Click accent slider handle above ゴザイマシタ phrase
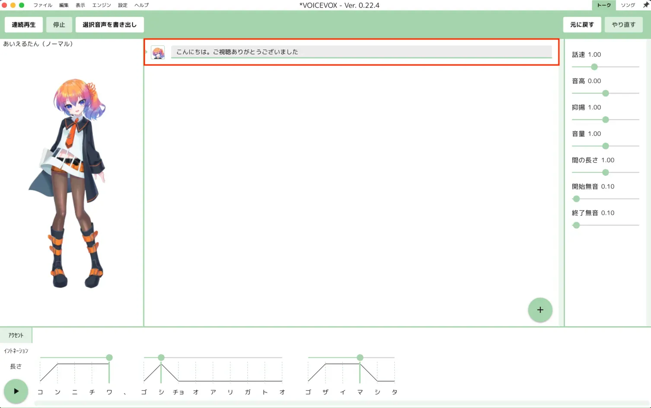 click(x=360, y=357)
